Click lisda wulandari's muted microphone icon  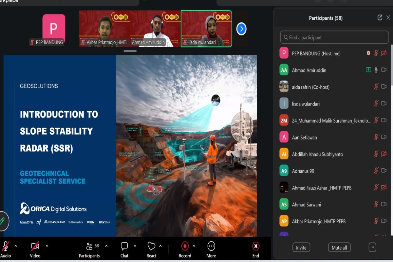click(376, 103)
